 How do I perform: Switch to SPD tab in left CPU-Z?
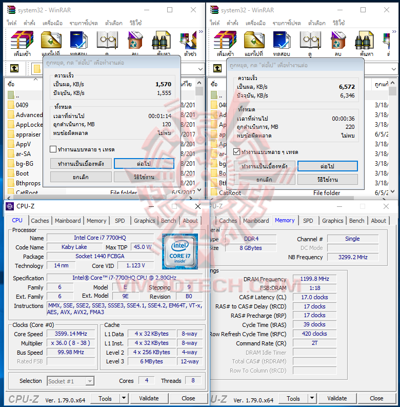[120, 221]
